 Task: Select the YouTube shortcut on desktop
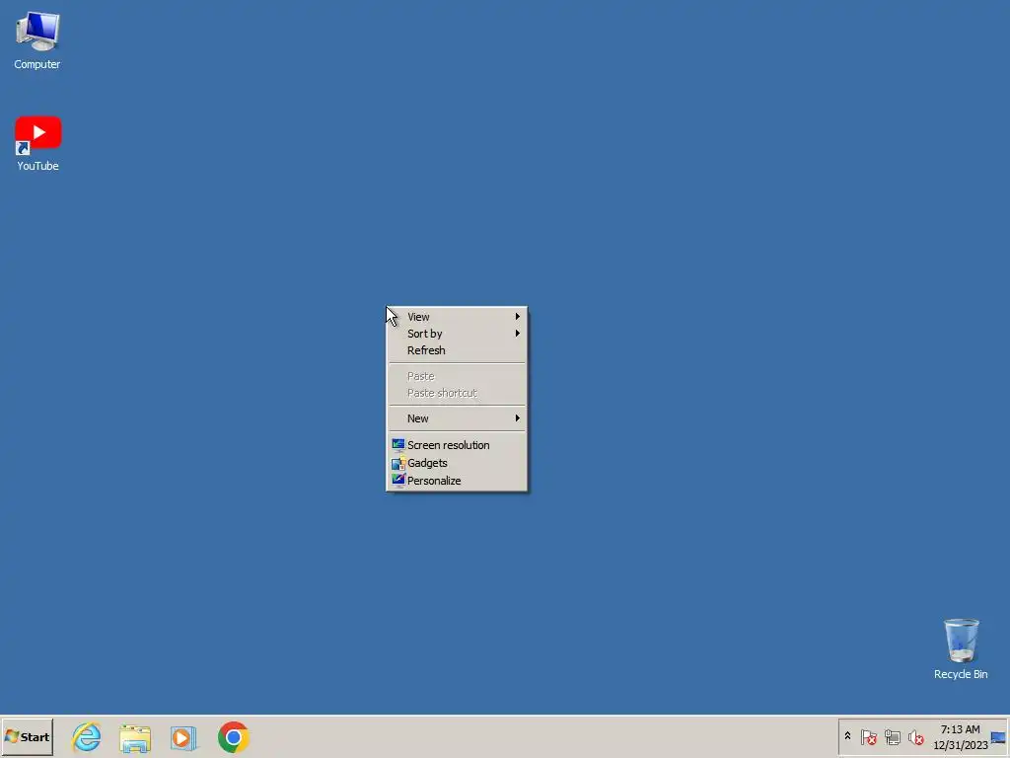(x=37, y=143)
